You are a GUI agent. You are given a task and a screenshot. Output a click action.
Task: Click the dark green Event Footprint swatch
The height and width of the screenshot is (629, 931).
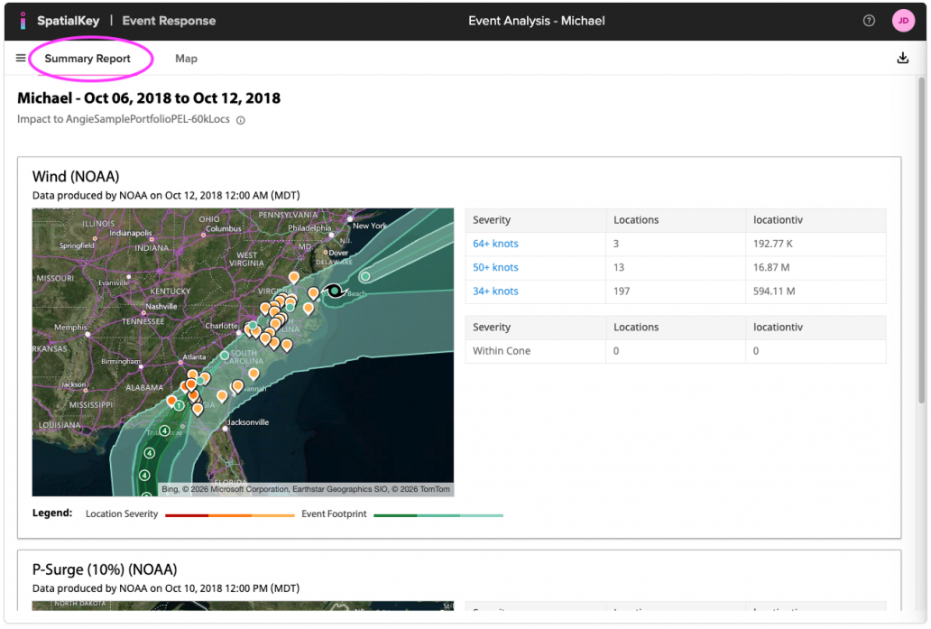(x=395, y=515)
